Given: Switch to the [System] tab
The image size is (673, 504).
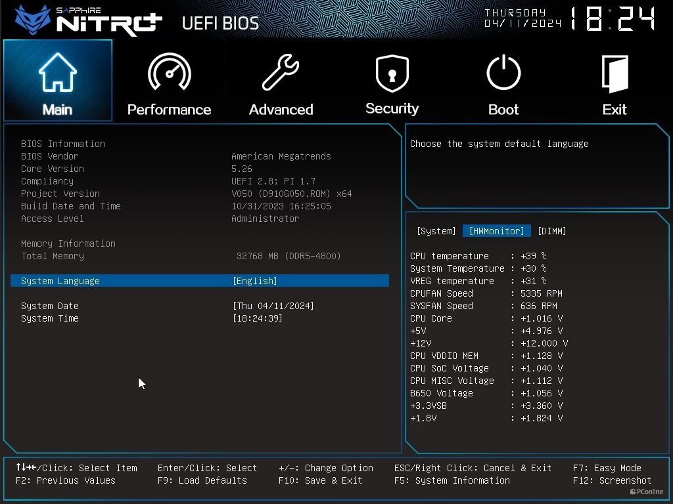Looking at the screenshot, I should click(x=436, y=231).
